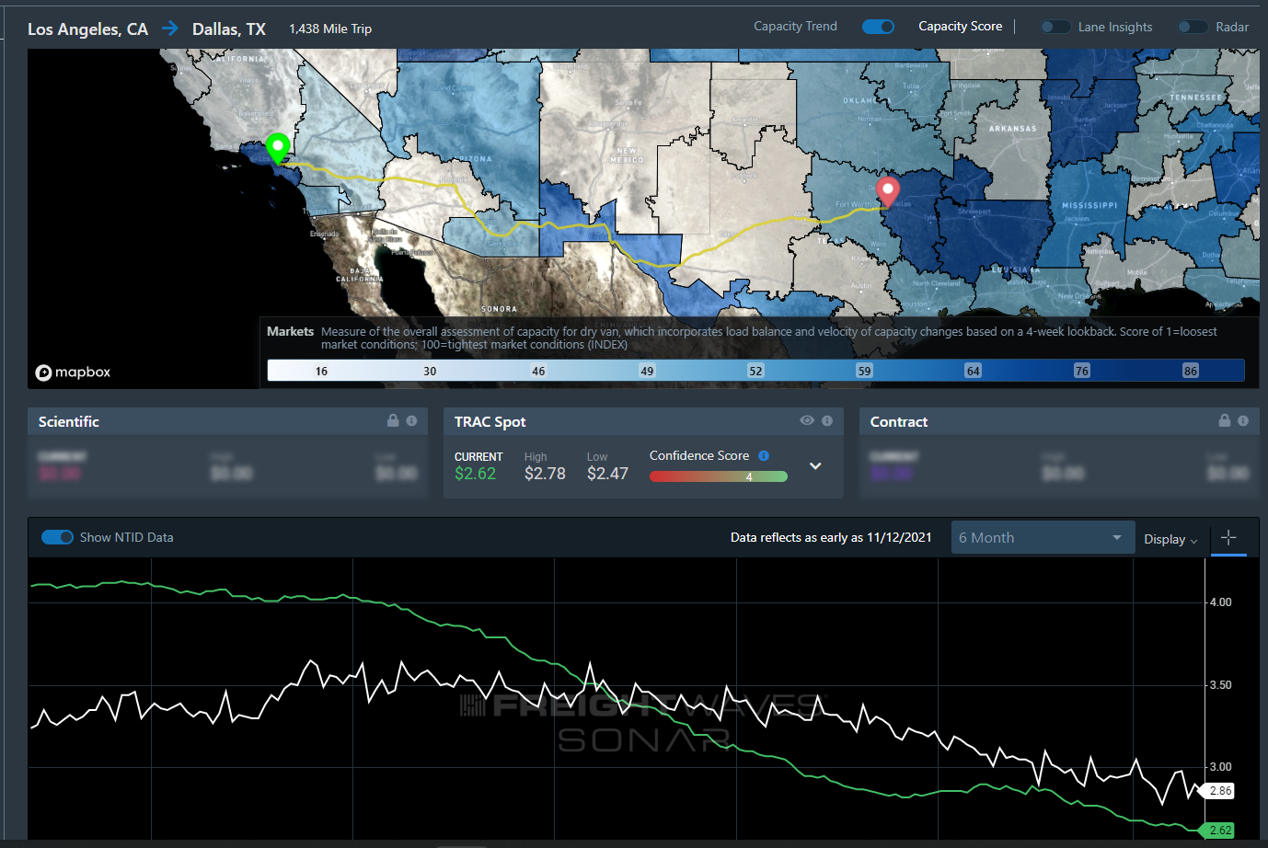Switch the Capacity Trend / Capacity Score toggle
The image size is (1268, 848).
[878, 27]
